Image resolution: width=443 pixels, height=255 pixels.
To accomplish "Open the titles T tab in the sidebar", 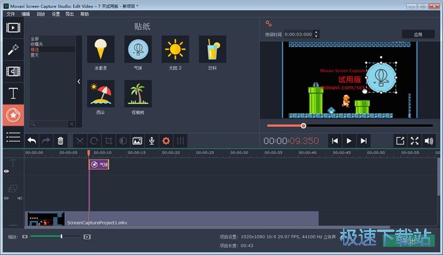I will click(13, 93).
